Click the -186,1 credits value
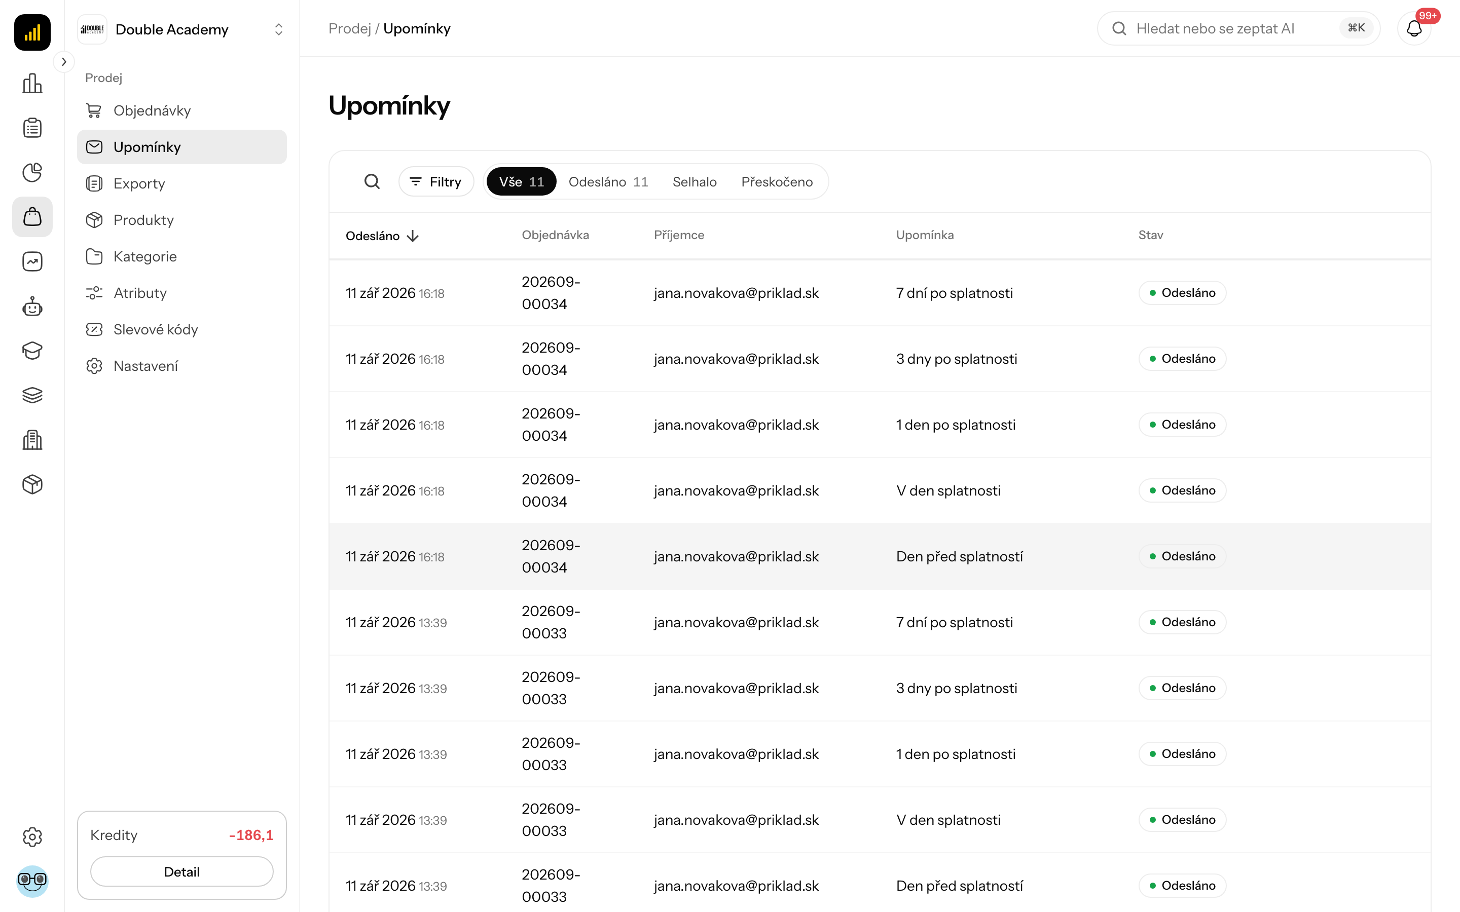Image resolution: width=1460 pixels, height=912 pixels. coord(251,835)
